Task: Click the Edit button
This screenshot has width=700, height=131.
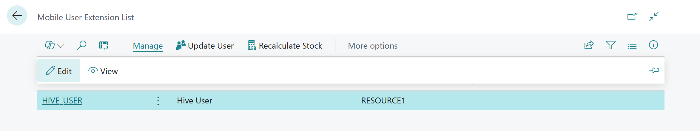Action: click(x=58, y=71)
